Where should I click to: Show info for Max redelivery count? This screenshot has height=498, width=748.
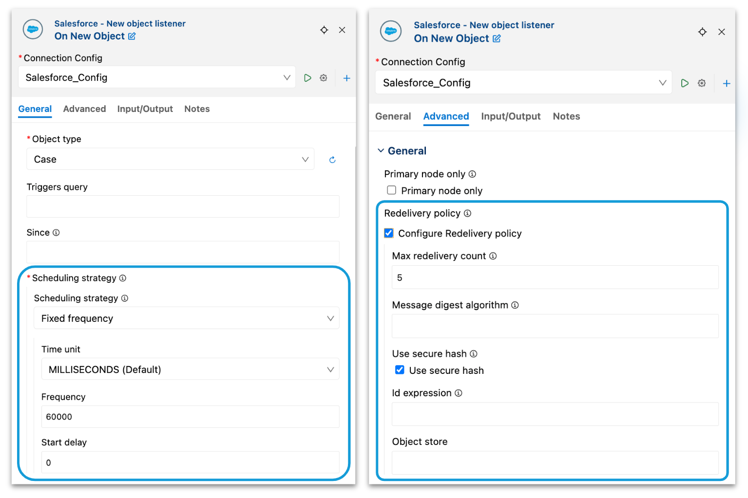[x=493, y=256]
